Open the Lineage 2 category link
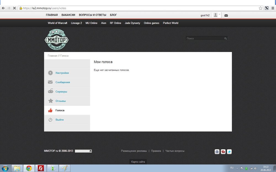 coord(76,23)
